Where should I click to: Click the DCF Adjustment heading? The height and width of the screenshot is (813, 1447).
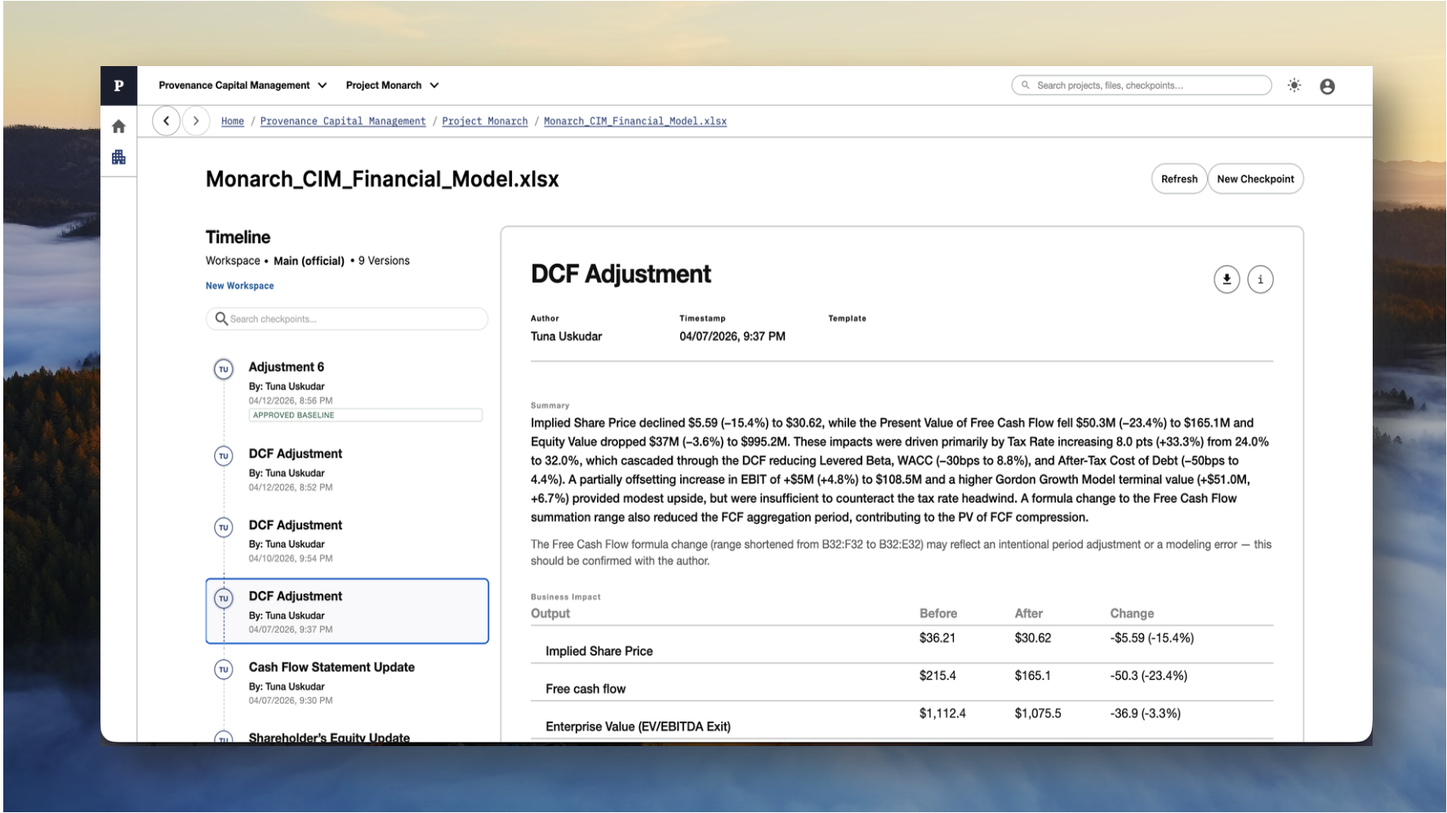[x=621, y=273]
